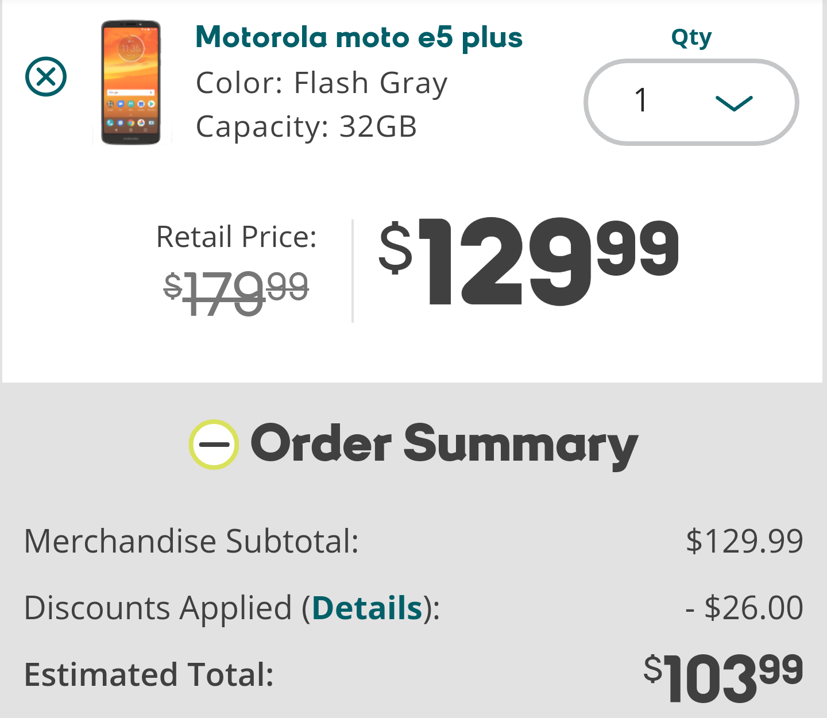Remove Motorola moto e5 plus from cart

click(46, 77)
